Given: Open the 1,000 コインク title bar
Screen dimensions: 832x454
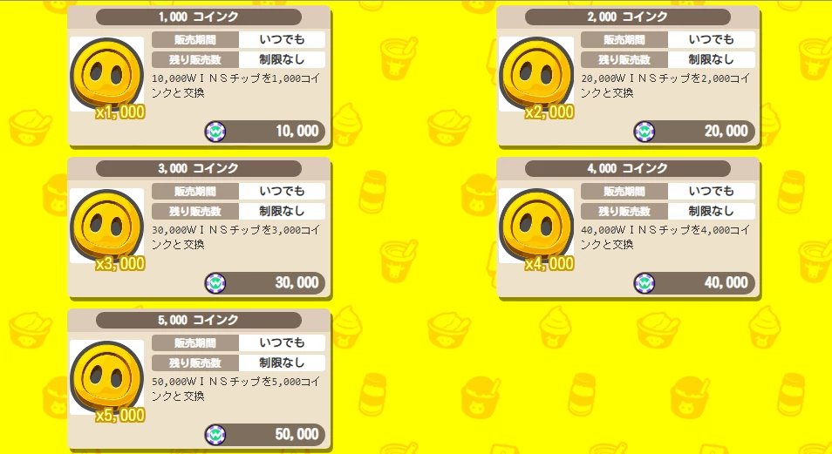Looking at the screenshot, I should point(199,17).
